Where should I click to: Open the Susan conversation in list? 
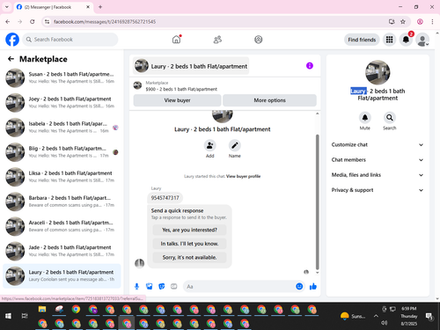tap(62, 77)
